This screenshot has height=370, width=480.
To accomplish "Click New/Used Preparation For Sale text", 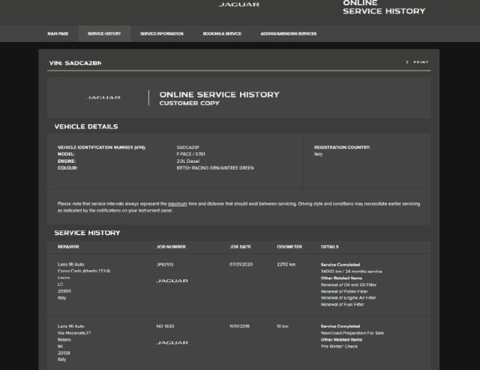I will tap(352, 333).
